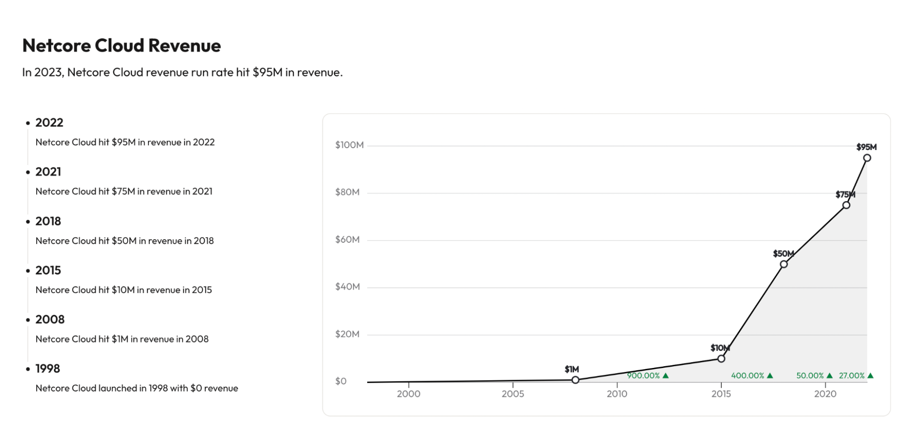Click the 2015 timeline year heading
Image resolution: width=905 pixels, height=443 pixels.
[x=48, y=270]
